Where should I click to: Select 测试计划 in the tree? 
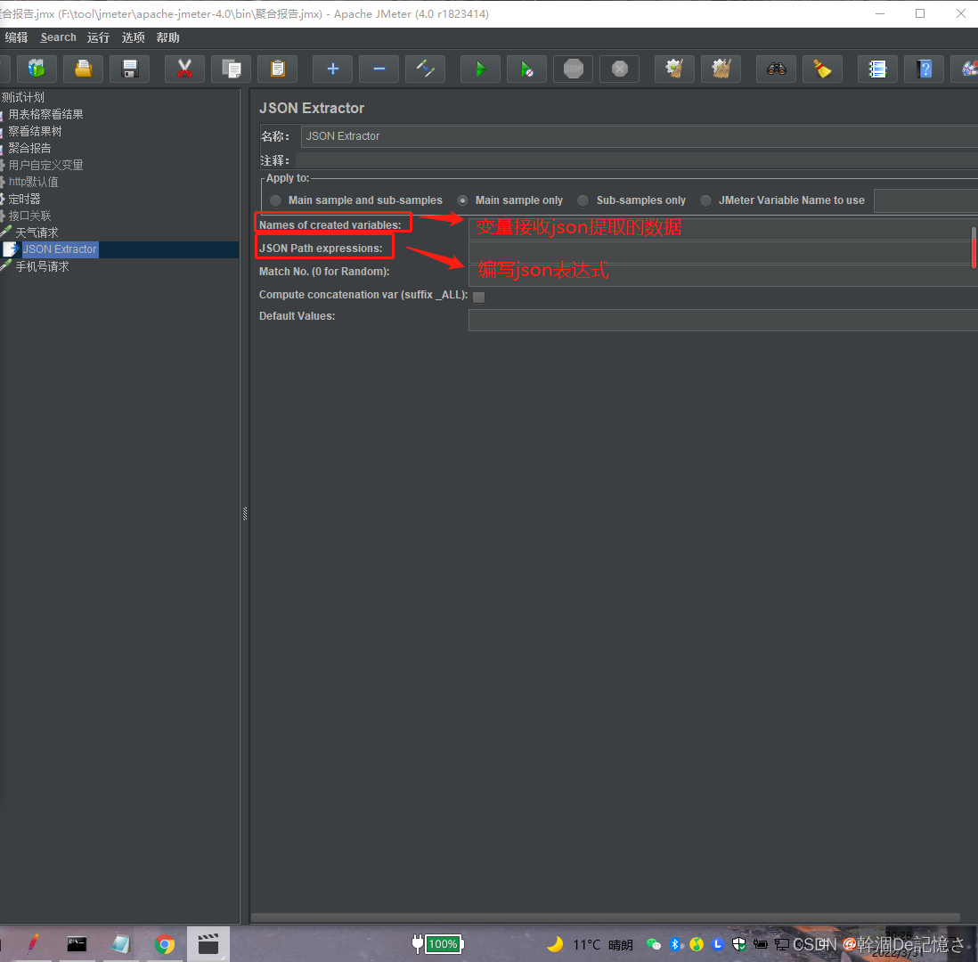[22, 97]
